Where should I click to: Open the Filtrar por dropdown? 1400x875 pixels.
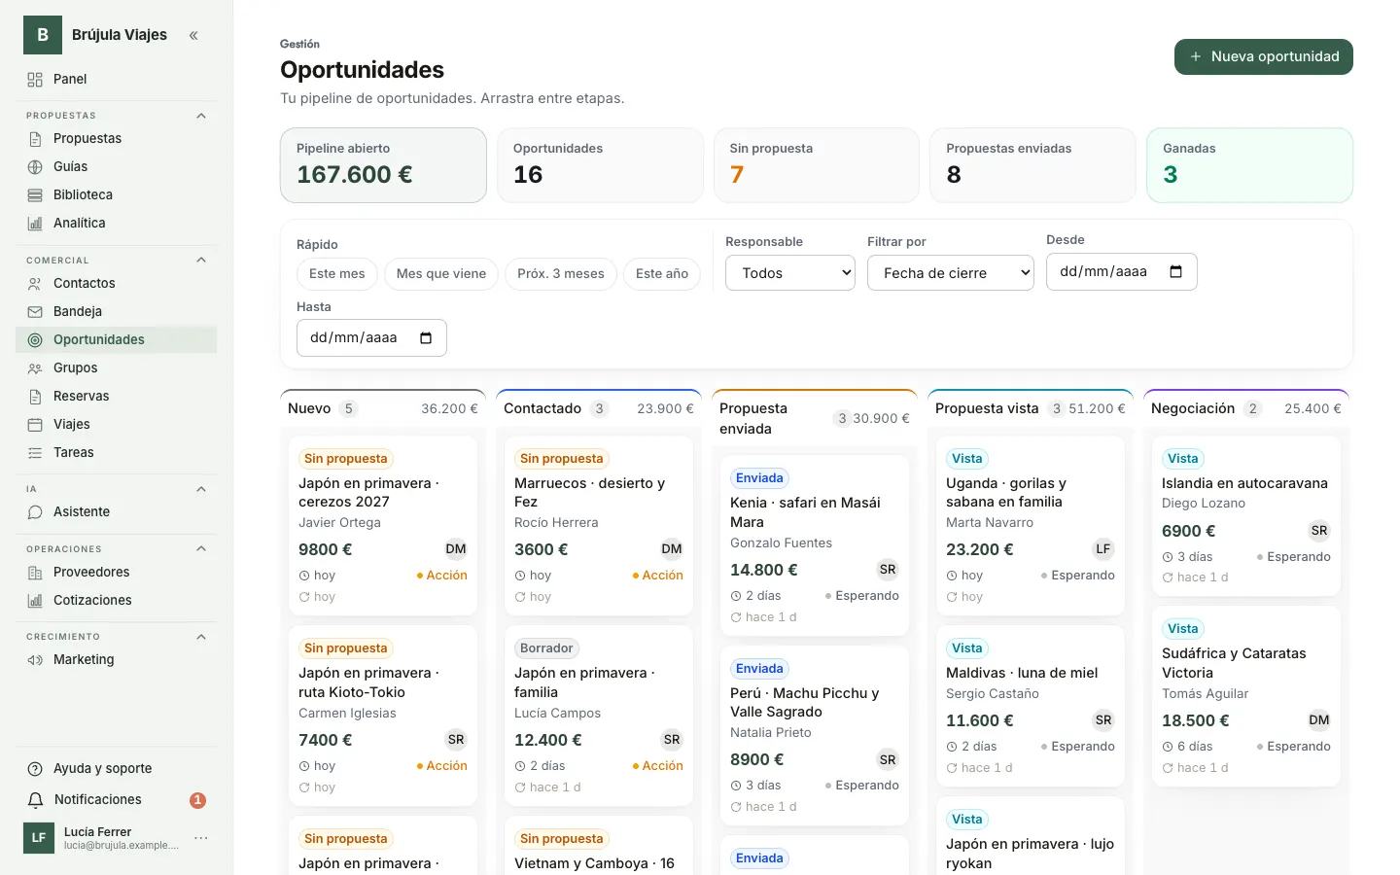click(x=951, y=273)
